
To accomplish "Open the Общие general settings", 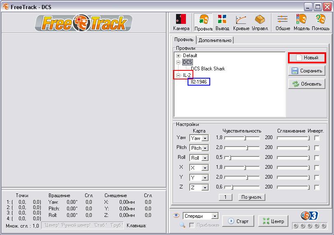I will coord(283,23).
